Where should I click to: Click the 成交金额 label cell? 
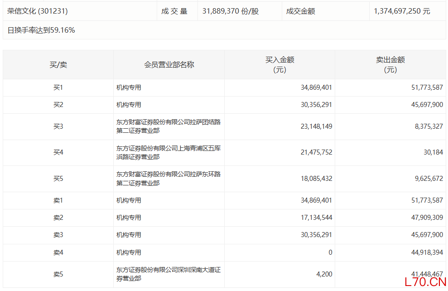301,11
